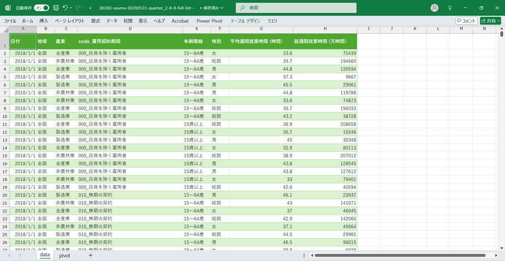
Task: Click the previous sheet navigation arrow
Action: [9, 256]
